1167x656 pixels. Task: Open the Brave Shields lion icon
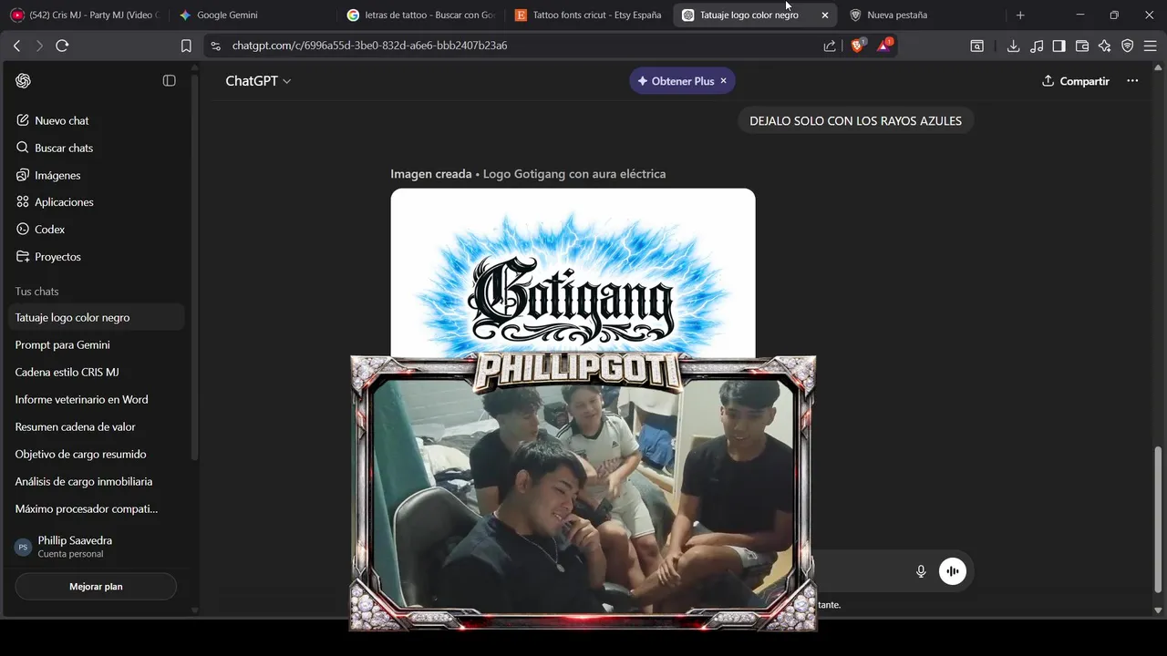point(858,45)
